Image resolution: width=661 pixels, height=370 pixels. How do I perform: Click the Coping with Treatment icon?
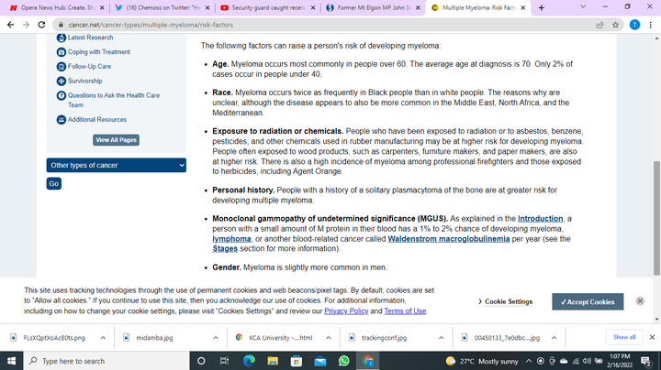pyautogui.click(x=62, y=52)
